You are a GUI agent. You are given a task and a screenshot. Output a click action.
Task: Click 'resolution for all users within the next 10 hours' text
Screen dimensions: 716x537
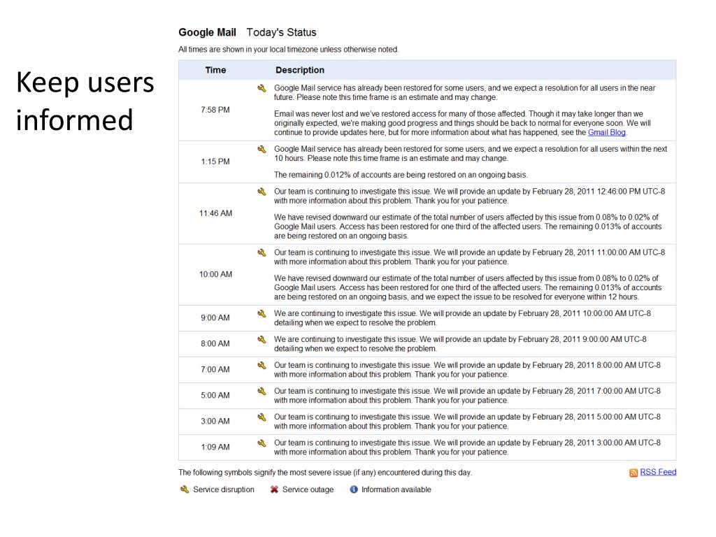pos(471,154)
